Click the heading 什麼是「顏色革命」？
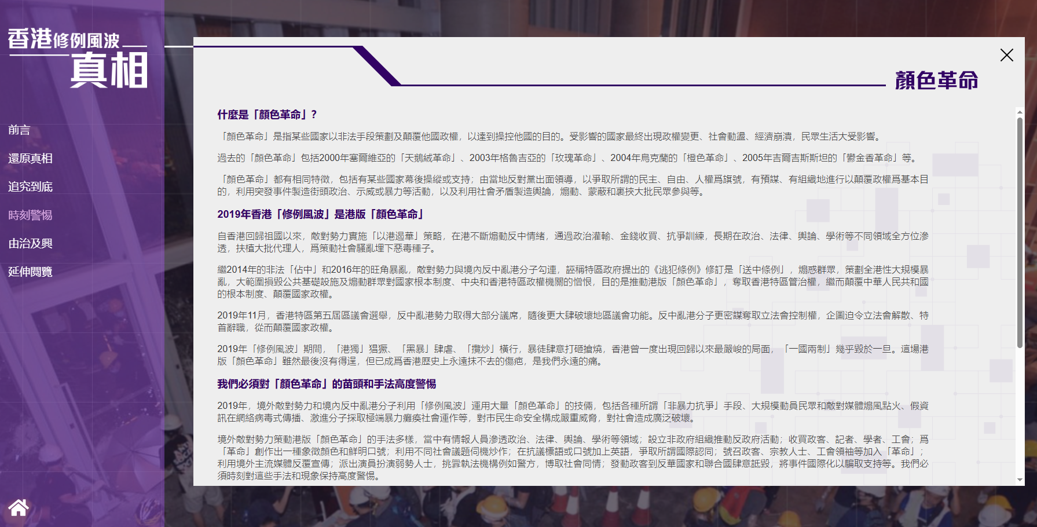Viewport: 1037px width, 527px height. (x=267, y=115)
